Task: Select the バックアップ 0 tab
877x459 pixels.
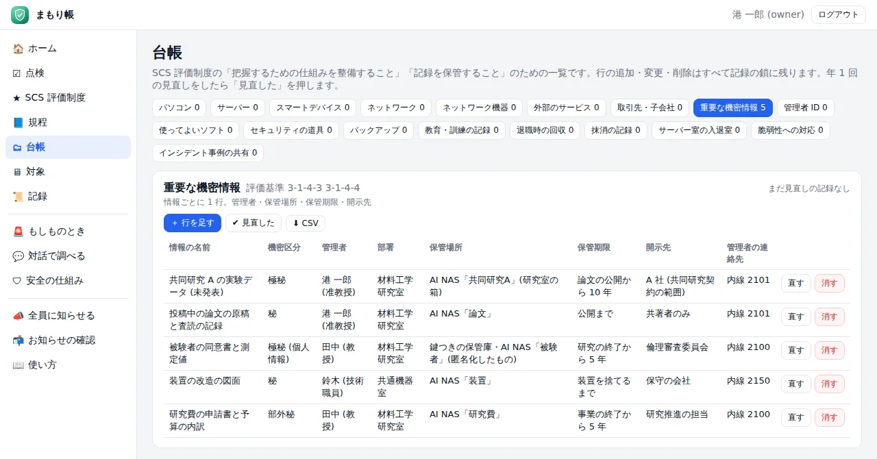Action: (x=378, y=130)
